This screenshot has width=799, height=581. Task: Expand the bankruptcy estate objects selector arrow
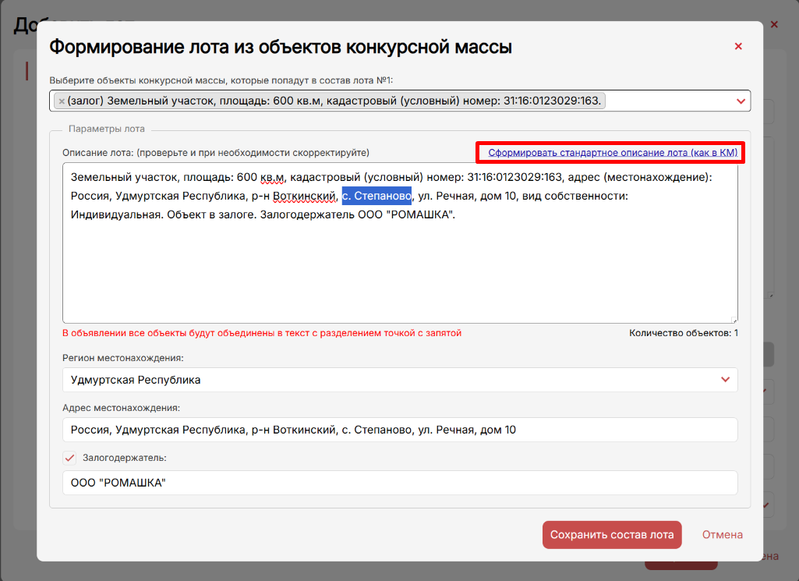coord(740,101)
